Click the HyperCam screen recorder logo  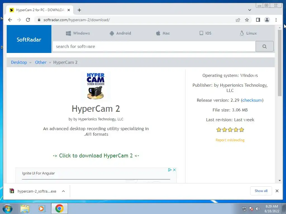pos(96,86)
